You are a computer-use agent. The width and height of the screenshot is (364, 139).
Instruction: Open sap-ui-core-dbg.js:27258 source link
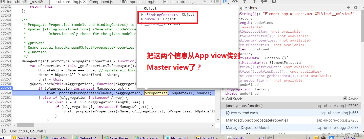click(337, 120)
